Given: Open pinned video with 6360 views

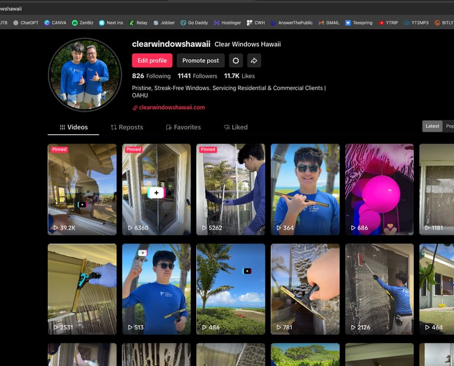Looking at the screenshot, I should [x=156, y=189].
